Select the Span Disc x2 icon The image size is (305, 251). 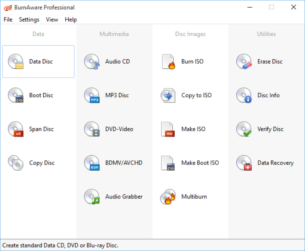[x=16, y=129]
